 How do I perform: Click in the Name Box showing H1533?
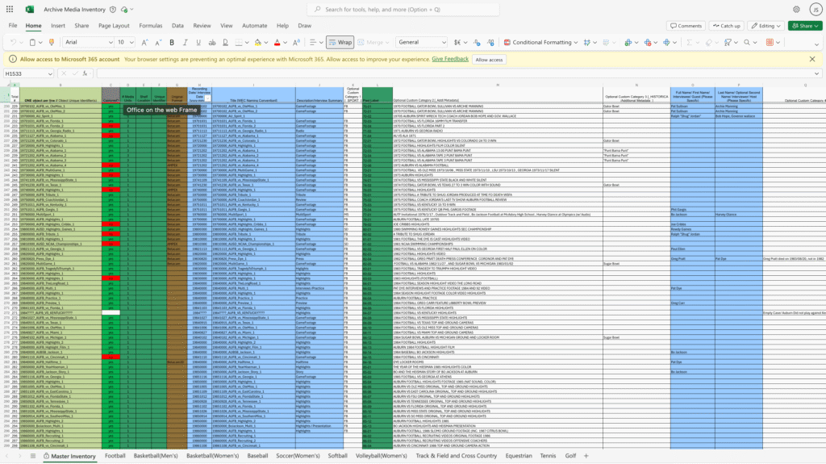click(x=23, y=73)
